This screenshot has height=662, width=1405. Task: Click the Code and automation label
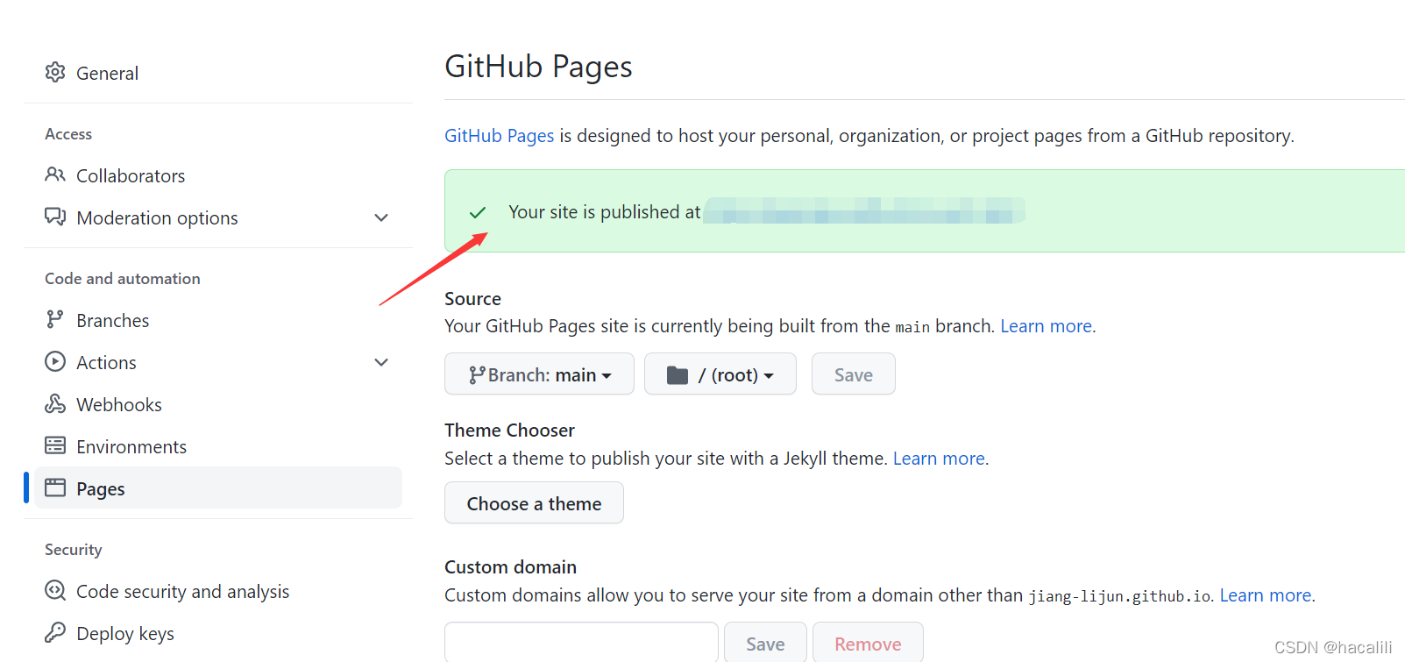tap(123, 279)
